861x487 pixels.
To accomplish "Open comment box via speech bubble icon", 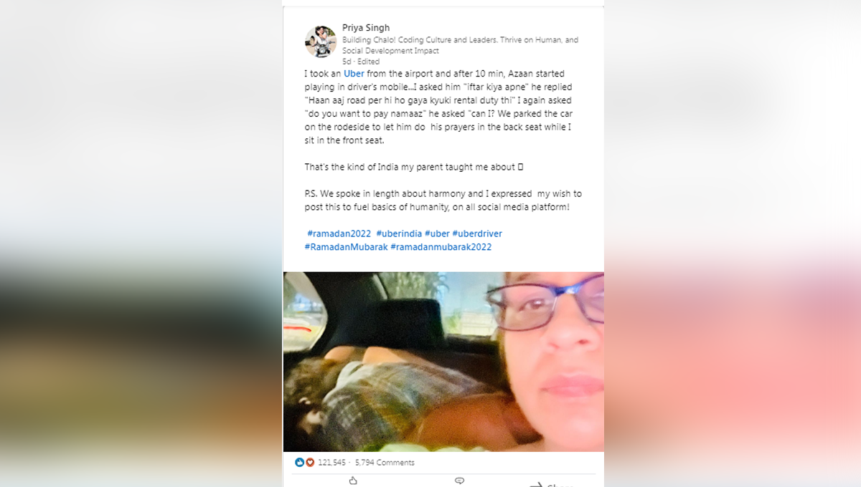I will 460,481.
